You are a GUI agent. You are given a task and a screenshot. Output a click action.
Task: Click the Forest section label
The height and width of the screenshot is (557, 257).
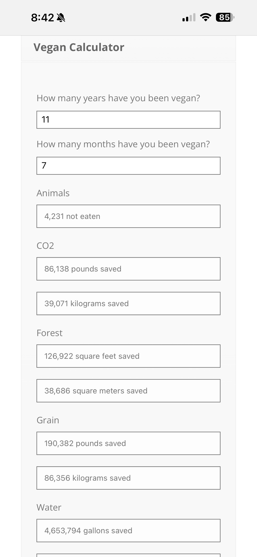tap(50, 333)
